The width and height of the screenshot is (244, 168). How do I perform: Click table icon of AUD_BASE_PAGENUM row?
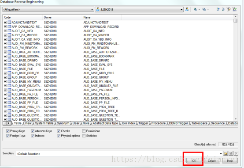point(9,90)
